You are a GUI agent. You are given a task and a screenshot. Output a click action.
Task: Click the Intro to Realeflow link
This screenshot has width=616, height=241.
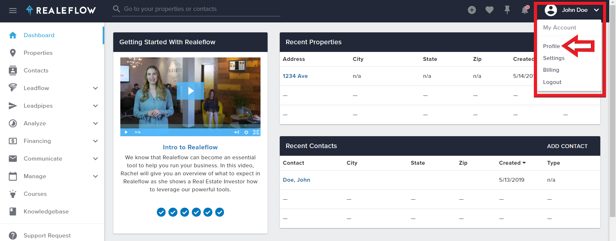click(190, 147)
